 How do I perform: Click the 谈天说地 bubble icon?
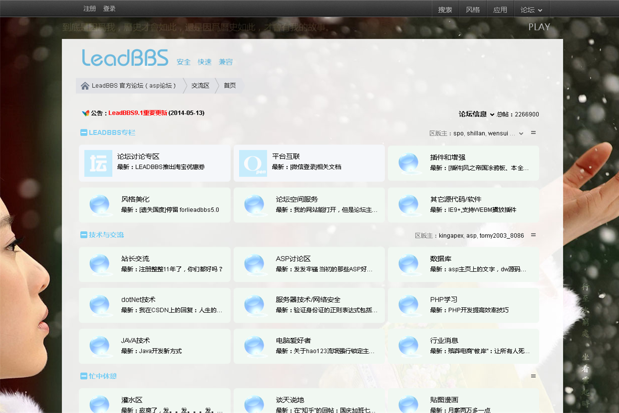(x=254, y=404)
